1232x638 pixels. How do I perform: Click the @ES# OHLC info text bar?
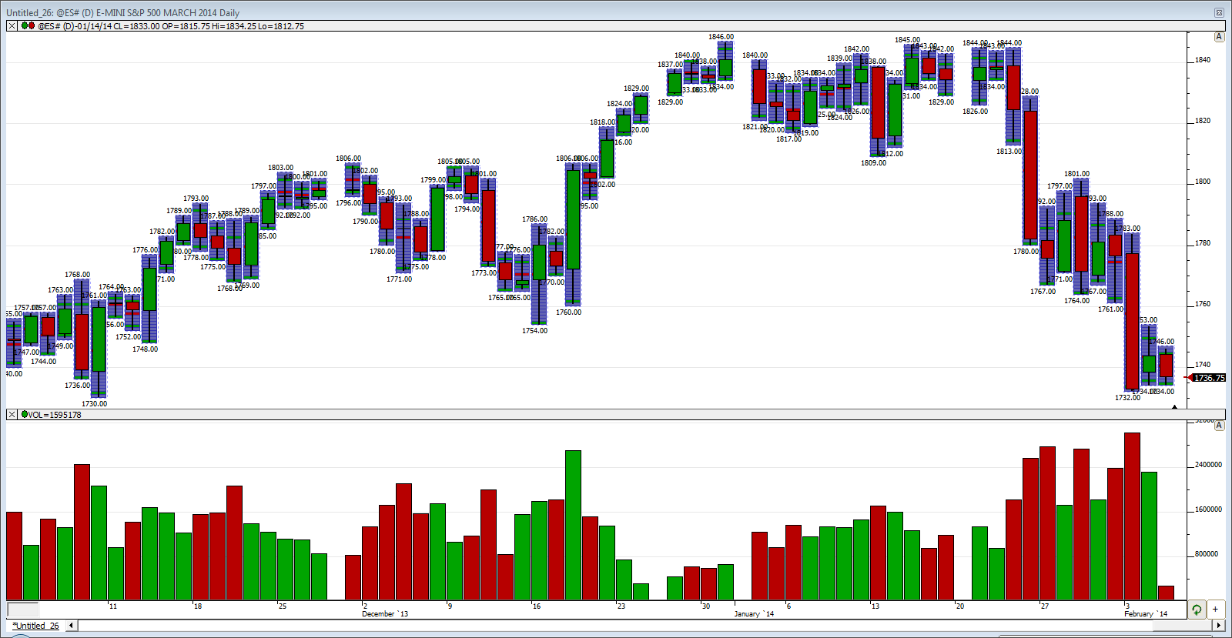pyautogui.click(x=171, y=26)
